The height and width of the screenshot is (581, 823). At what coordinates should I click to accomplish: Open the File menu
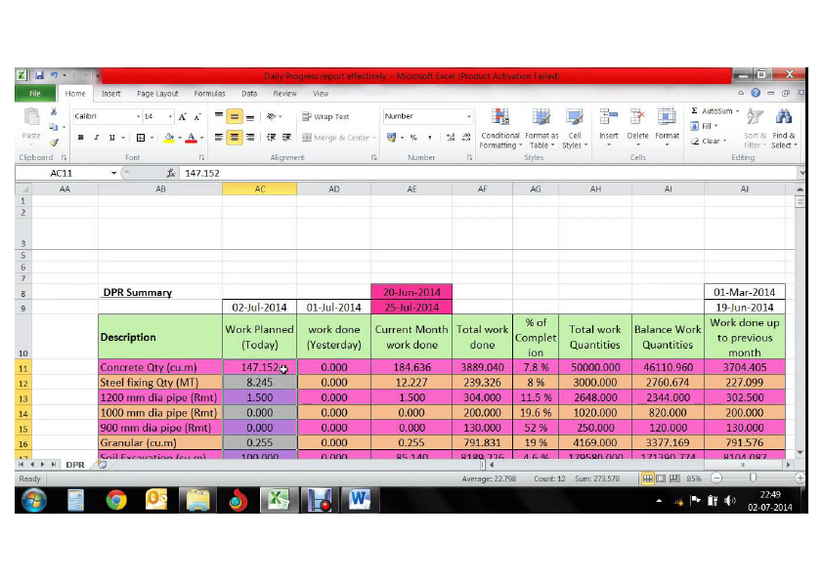(x=34, y=93)
